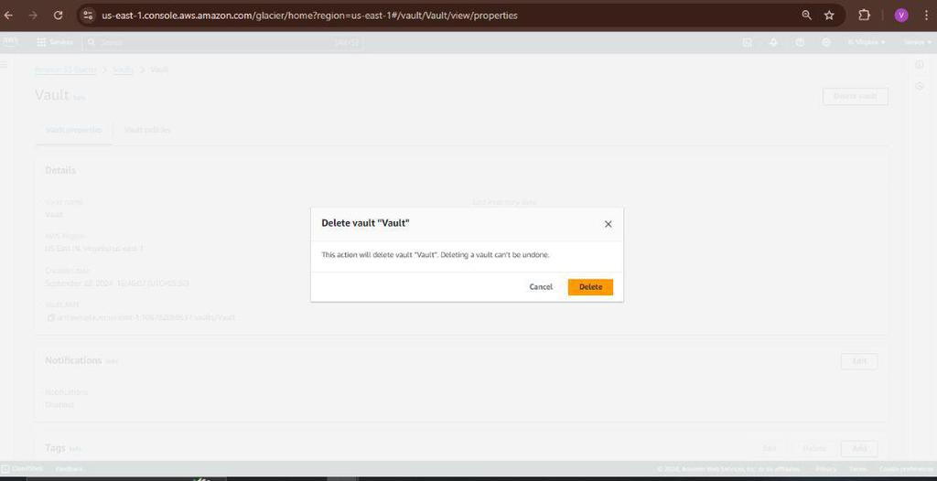Click Edit in the Notifications section
937x481 pixels.
click(858, 361)
